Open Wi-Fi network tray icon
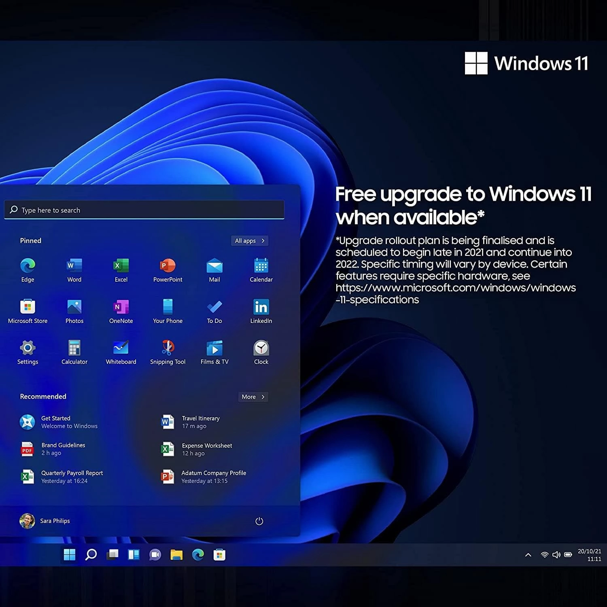The width and height of the screenshot is (607, 607). 545,555
